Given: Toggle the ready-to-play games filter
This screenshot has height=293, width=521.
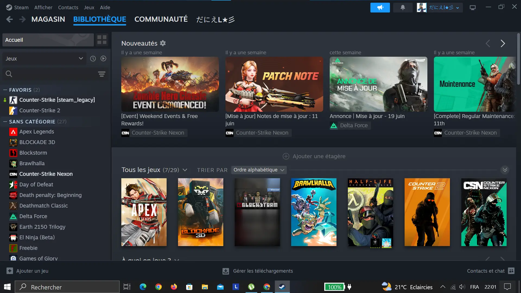Looking at the screenshot, I should tap(103, 59).
